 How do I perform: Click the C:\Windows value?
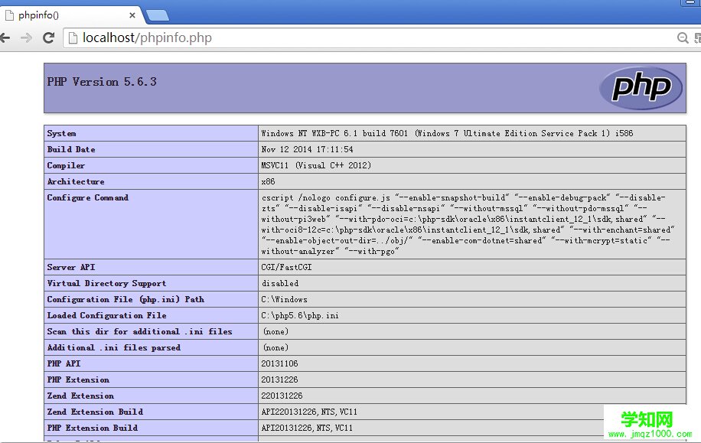[x=285, y=299]
